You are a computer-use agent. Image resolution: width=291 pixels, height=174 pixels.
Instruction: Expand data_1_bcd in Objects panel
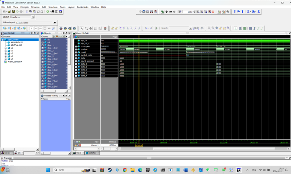click(42, 48)
